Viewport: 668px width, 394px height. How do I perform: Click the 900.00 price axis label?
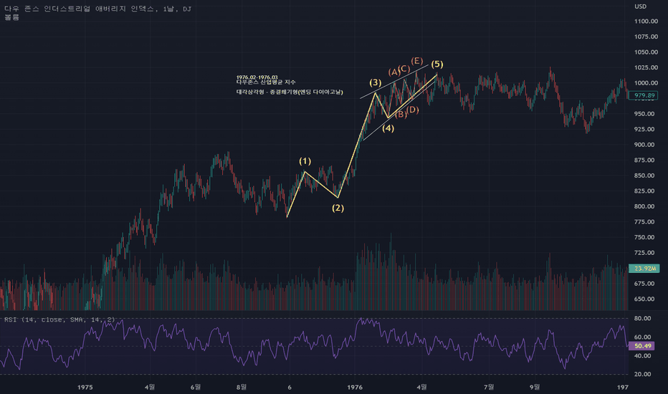644,145
